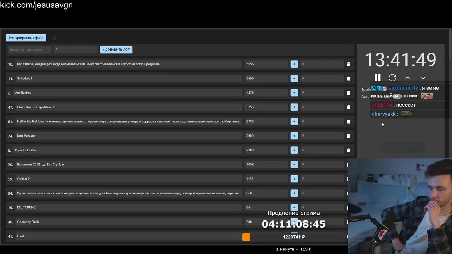Screen dimensions: 452x254
Task: Delete the Schedule I lot
Action: pyautogui.click(x=349, y=79)
